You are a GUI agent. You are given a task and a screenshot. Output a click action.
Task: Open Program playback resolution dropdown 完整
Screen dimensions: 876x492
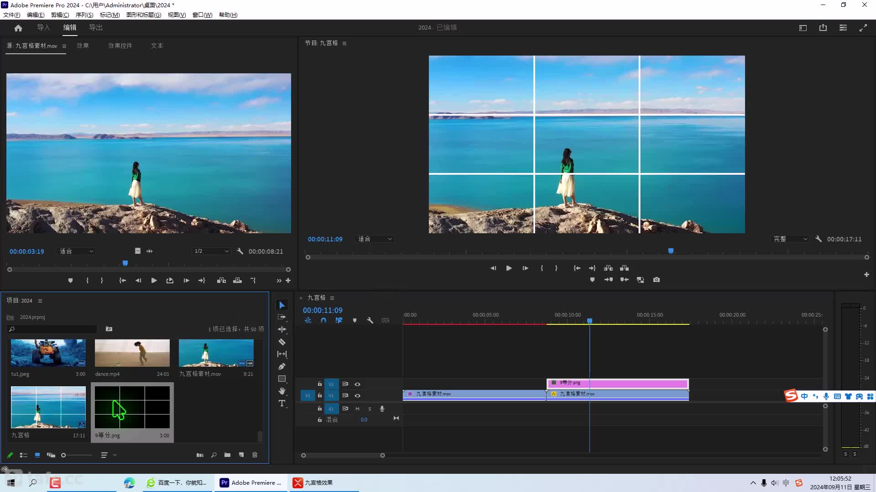click(x=790, y=239)
